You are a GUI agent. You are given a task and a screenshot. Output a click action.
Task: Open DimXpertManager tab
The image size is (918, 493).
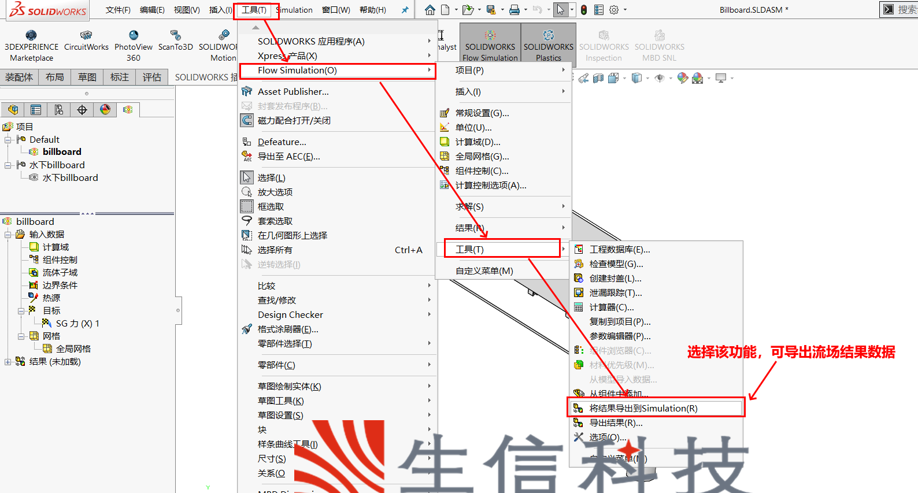coord(82,110)
